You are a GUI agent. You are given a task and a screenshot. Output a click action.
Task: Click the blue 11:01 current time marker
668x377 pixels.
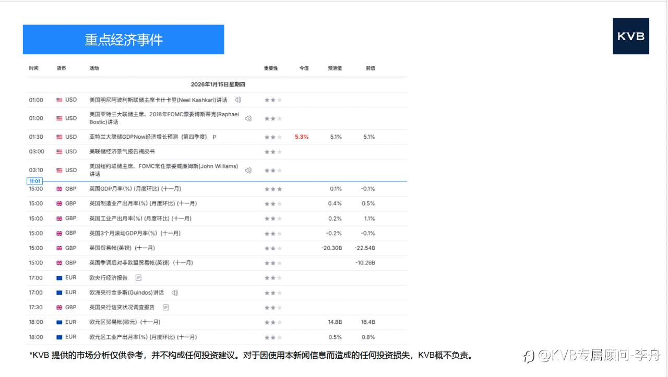[35, 181]
